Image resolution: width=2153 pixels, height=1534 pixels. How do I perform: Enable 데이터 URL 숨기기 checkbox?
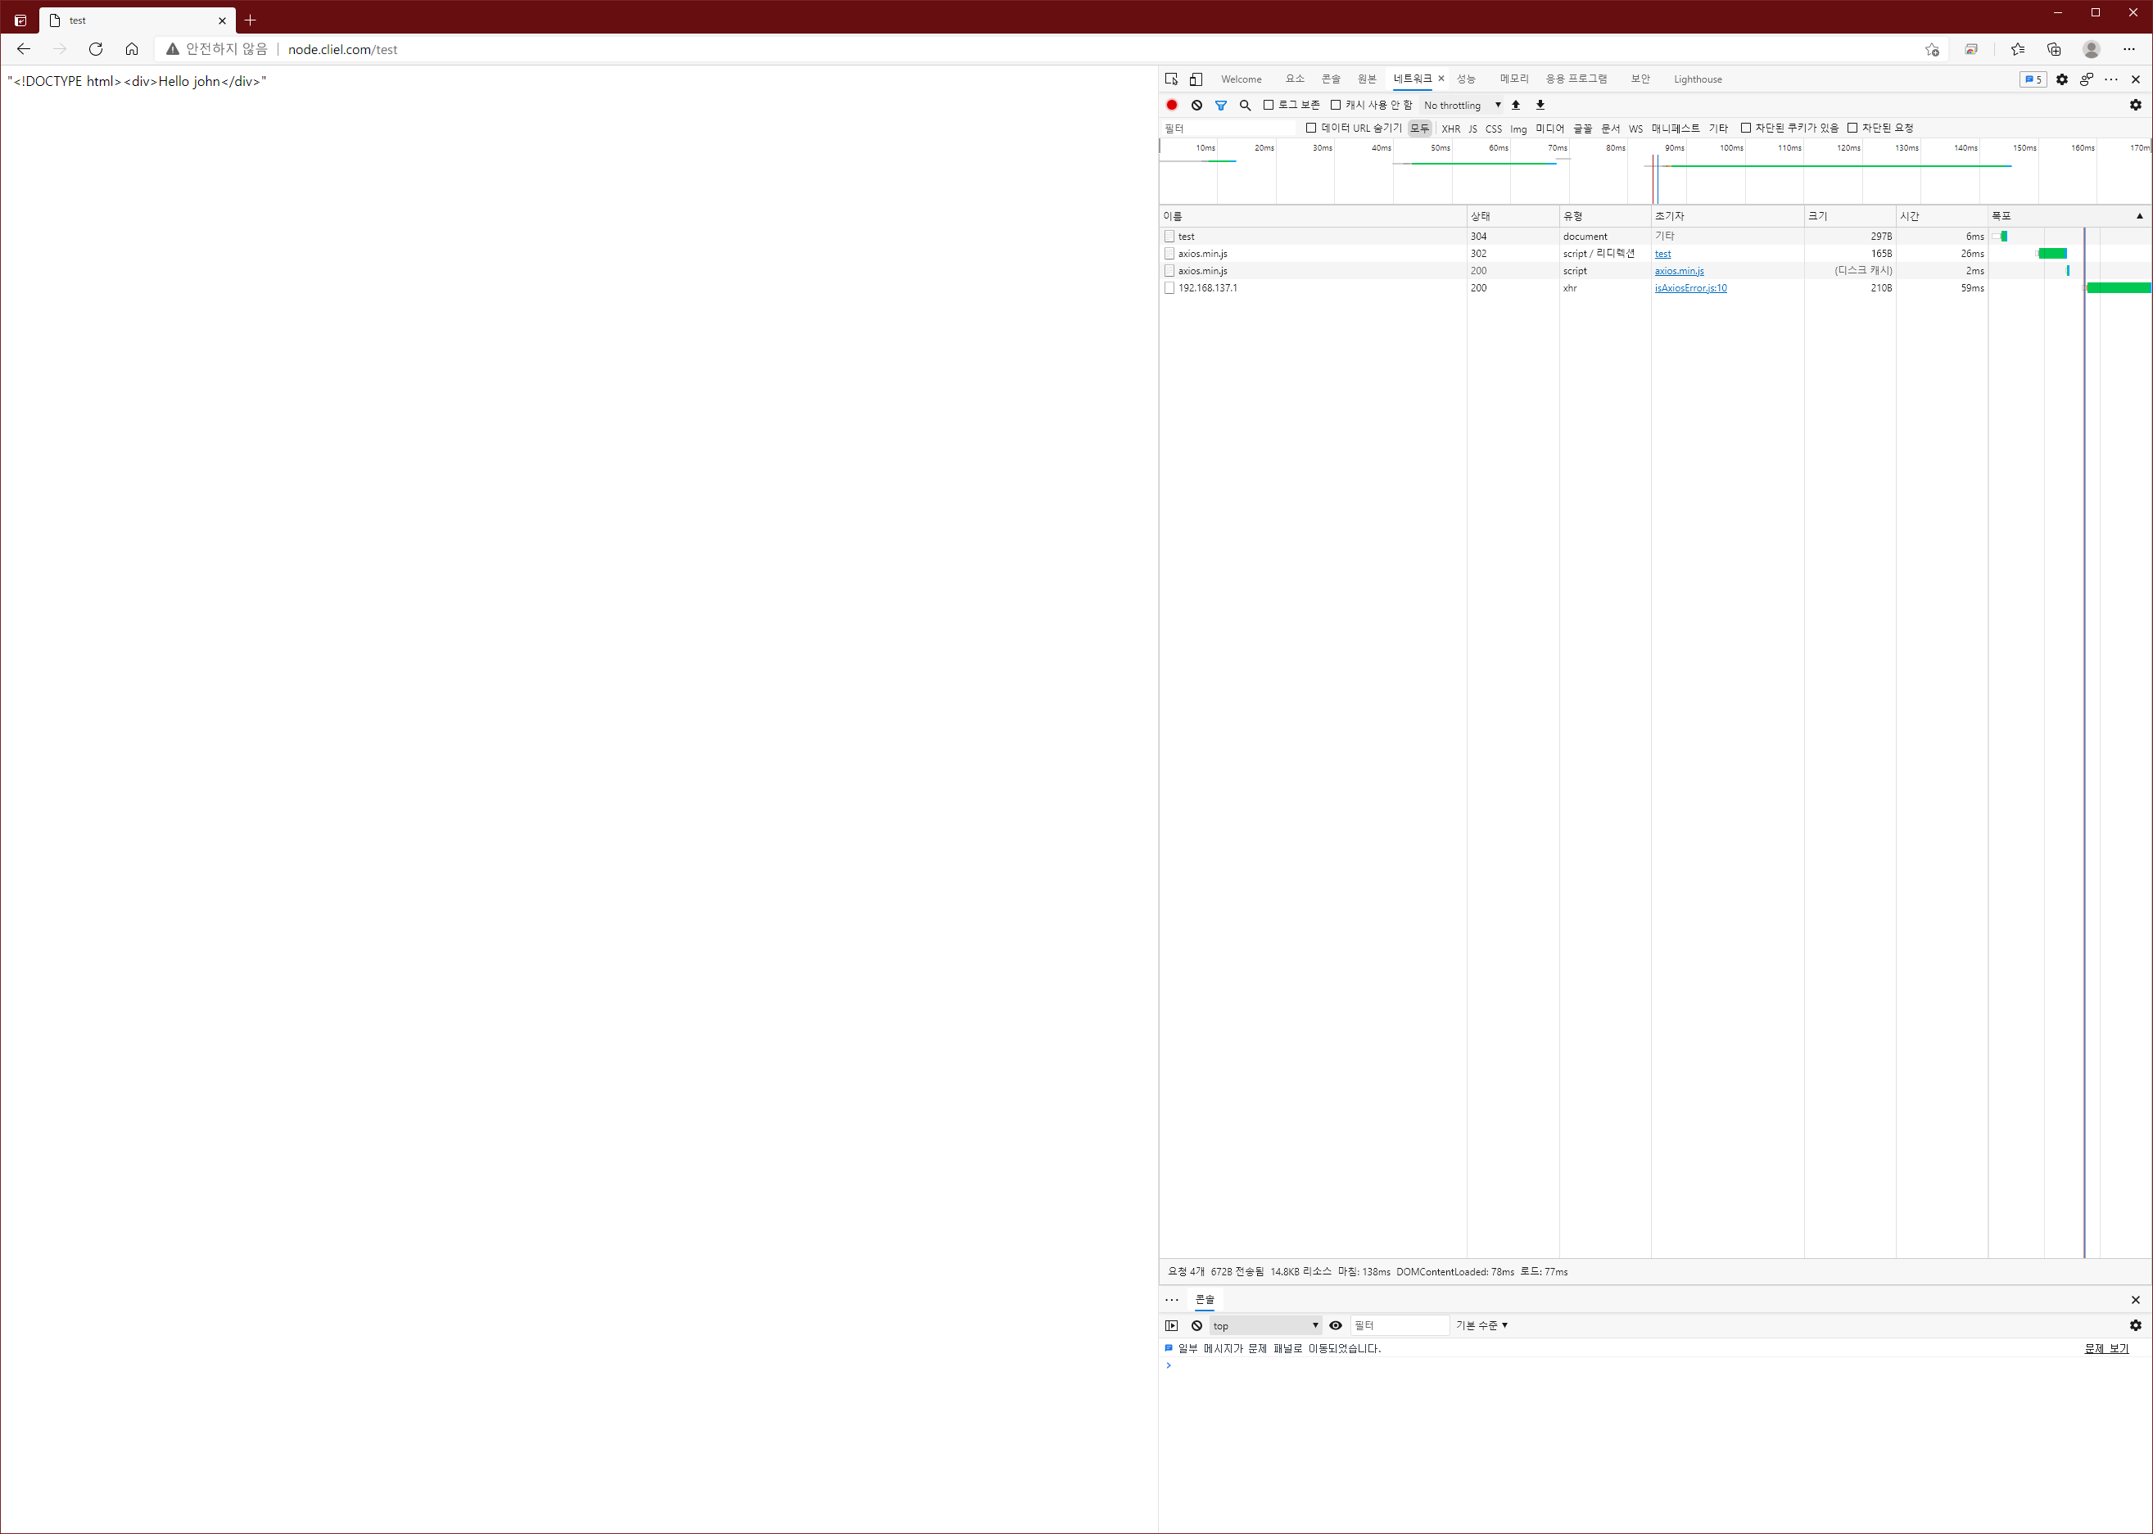1311,128
